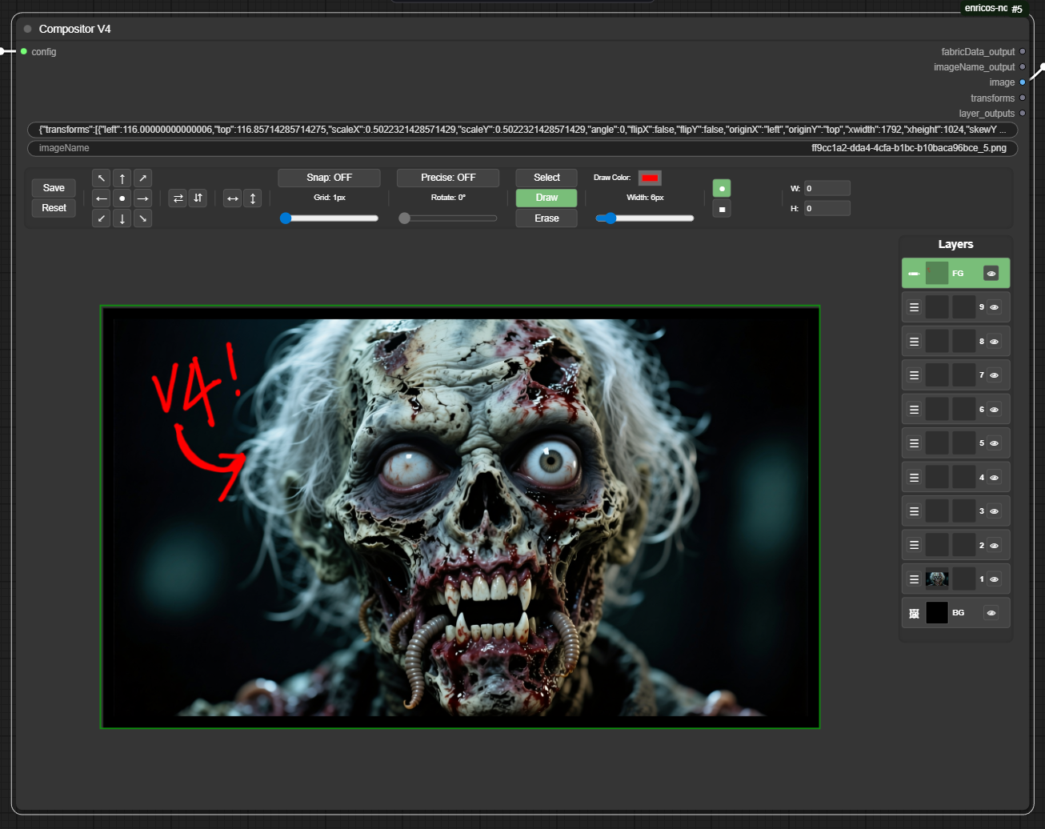The image size is (1045, 829).
Task: Hide layer 9 with its eye icon
Action: click(x=994, y=307)
